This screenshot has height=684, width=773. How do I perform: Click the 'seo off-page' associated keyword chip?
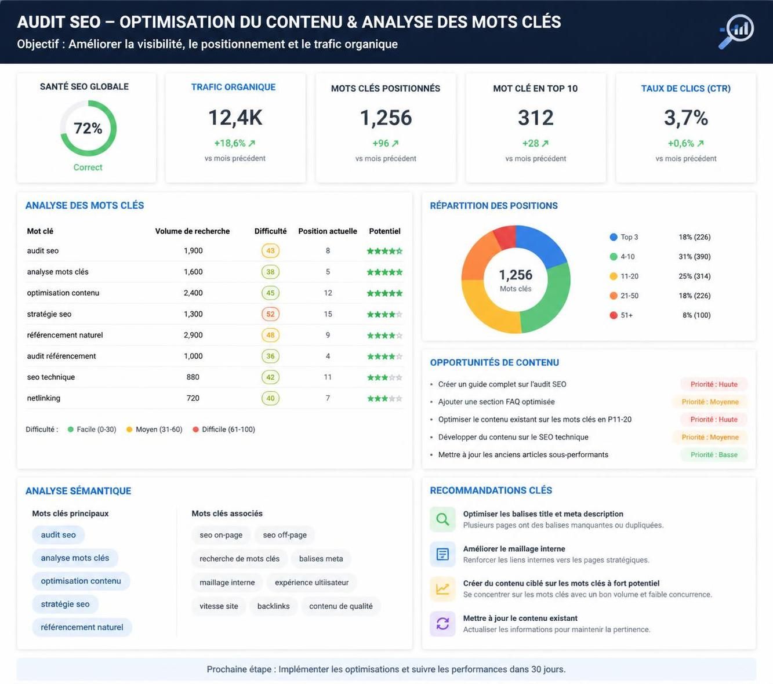pyautogui.click(x=285, y=534)
